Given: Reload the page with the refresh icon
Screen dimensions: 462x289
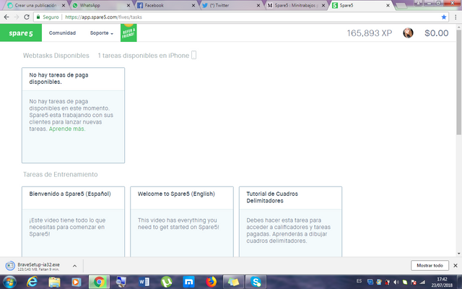Looking at the screenshot, I should tap(27, 17).
